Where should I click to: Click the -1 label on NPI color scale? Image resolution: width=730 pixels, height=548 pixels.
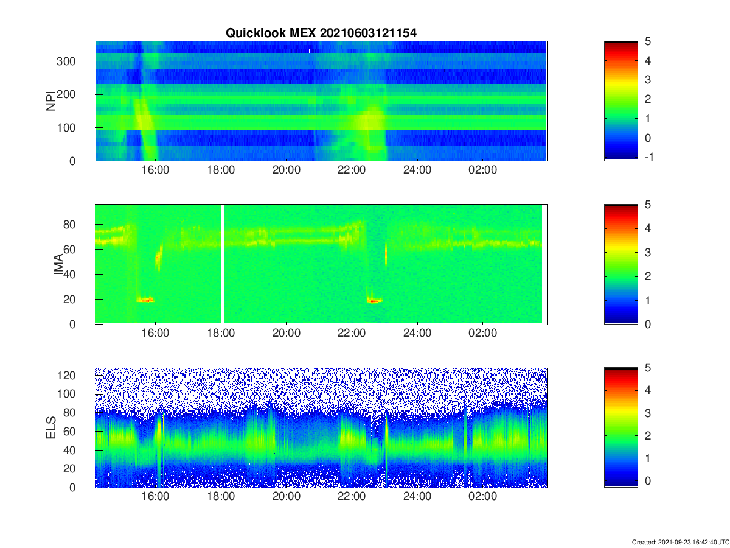(648, 156)
